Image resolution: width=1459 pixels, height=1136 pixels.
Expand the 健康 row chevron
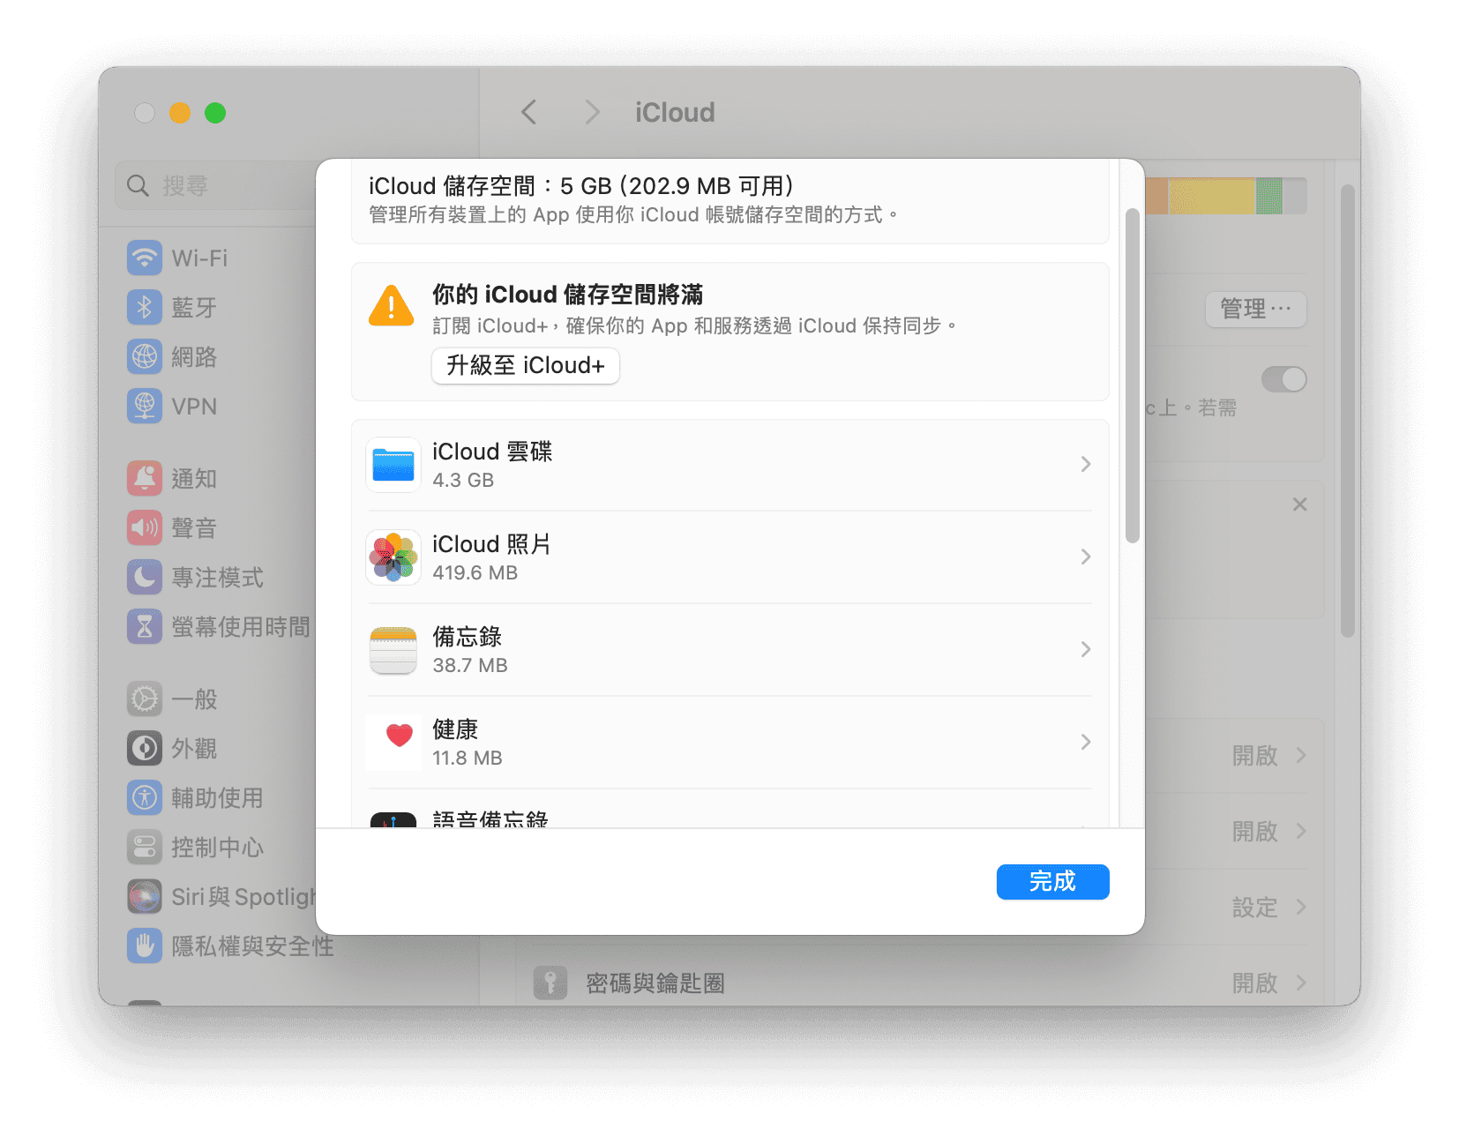1086,742
